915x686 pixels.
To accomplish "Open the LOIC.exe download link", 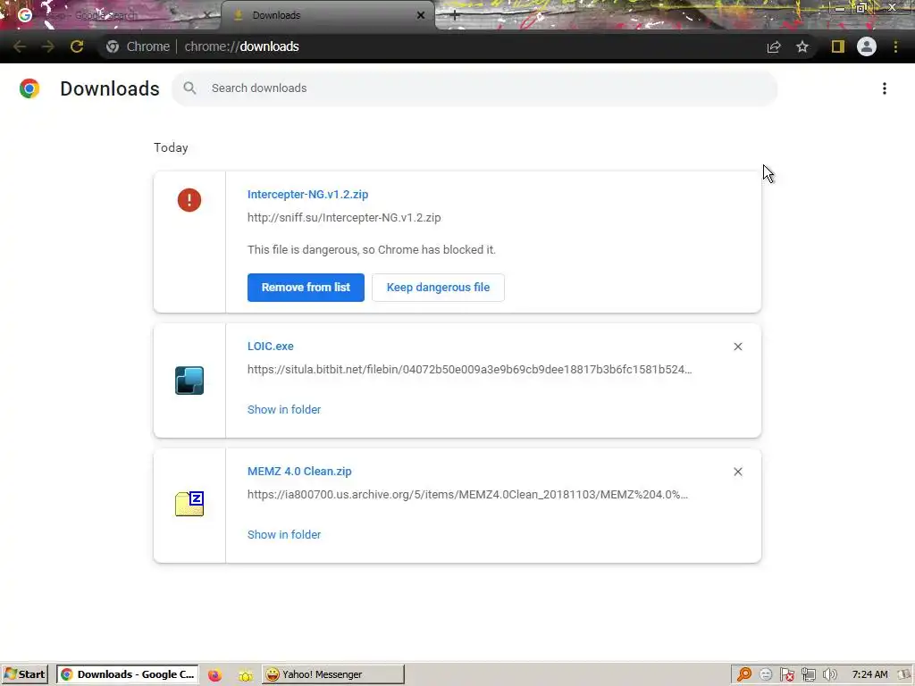I will pyautogui.click(x=270, y=346).
